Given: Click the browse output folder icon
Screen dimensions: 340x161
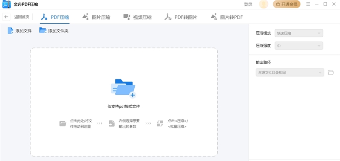Looking at the screenshot, I should point(331,72).
